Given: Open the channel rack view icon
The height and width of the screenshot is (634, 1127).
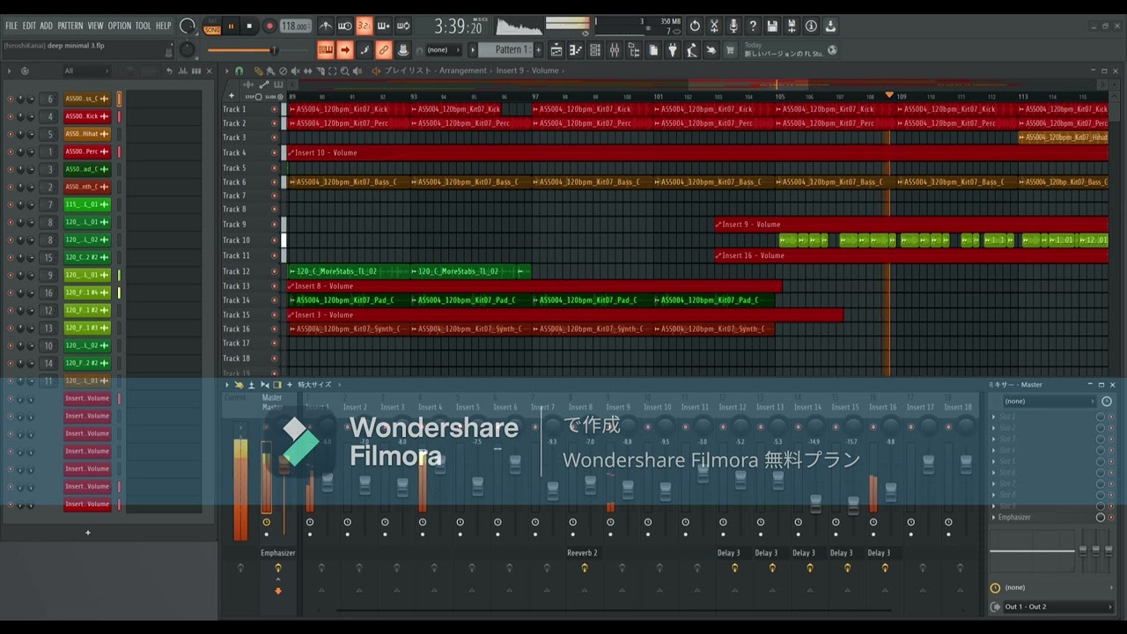Looking at the screenshot, I should (x=595, y=50).
